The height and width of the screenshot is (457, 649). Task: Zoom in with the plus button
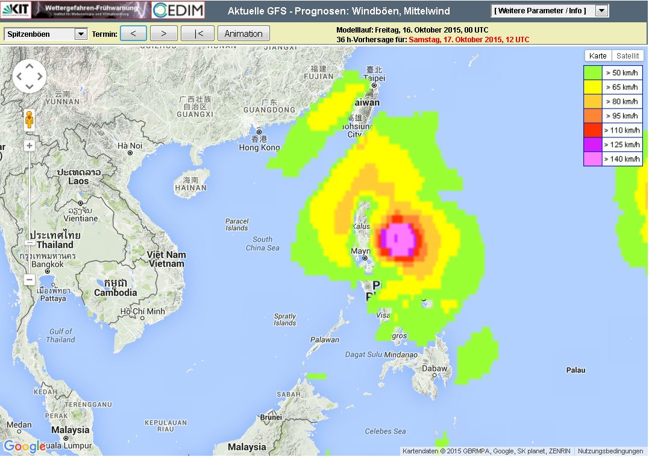coord(30,146)
